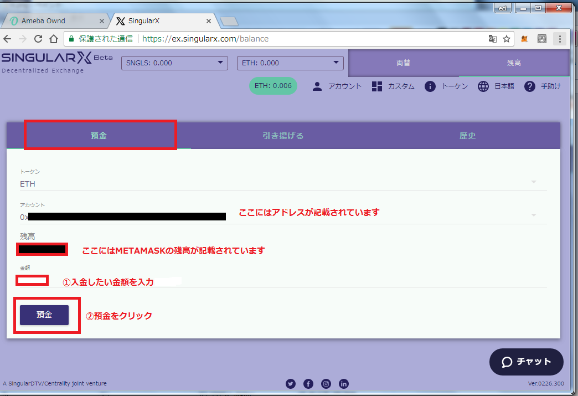The image size is (578, 396).
Task: Expand the トークン ETH selector
Action: [x=283, y=183]
